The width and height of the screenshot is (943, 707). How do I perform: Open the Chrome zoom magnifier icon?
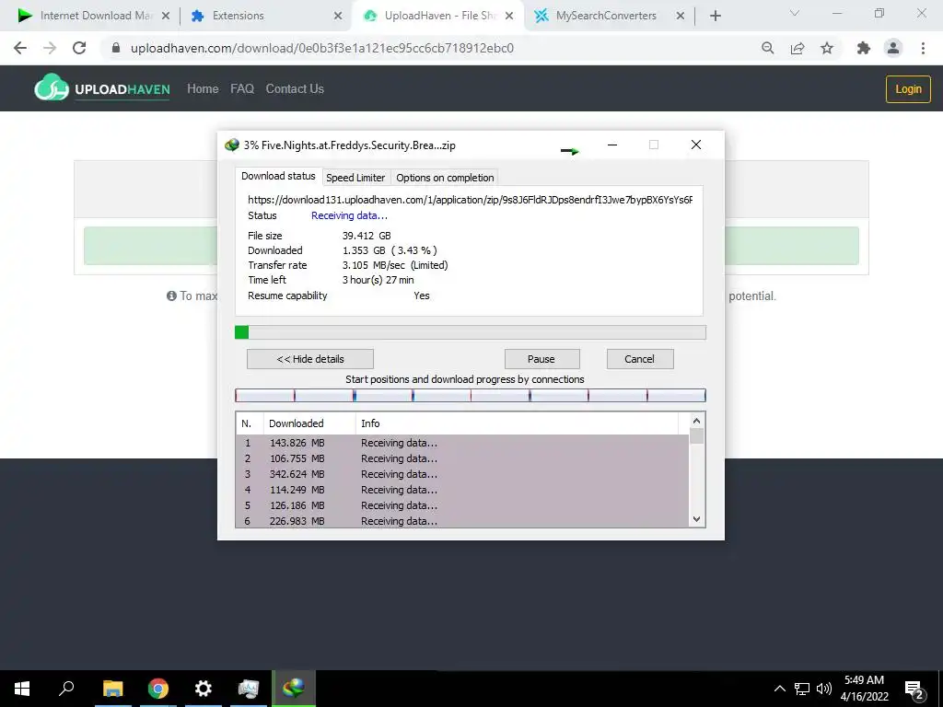(767, 48)
